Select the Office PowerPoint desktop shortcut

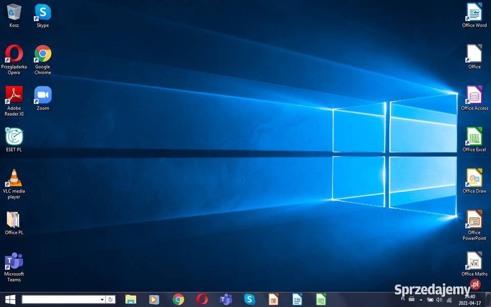pyautogui.click(x=474, y=225)
